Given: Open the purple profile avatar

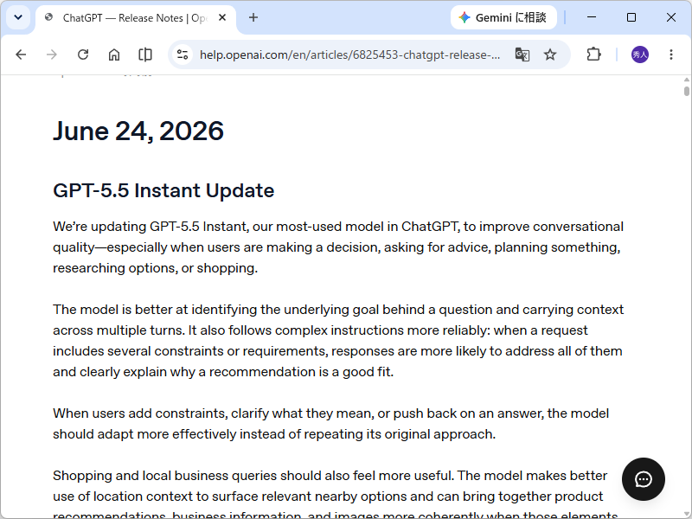Looking at the screenshot, I should pyautogui.click(x=640, y=54).
